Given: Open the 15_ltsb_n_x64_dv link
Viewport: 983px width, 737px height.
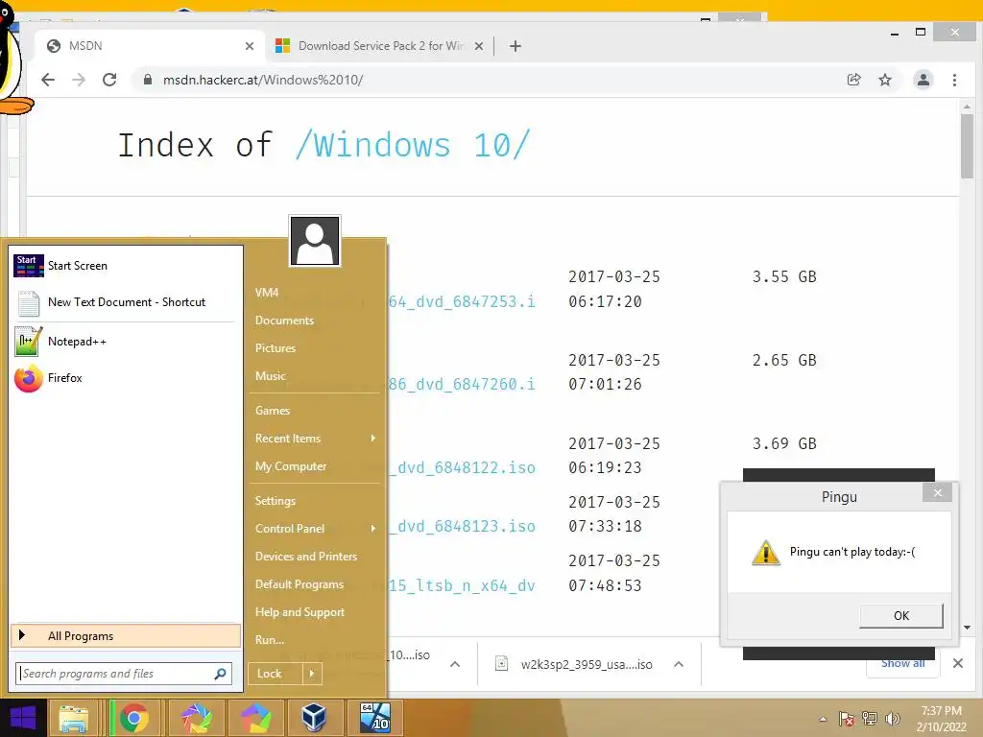Looking at the screenshot, I should [x=462, y=585].
